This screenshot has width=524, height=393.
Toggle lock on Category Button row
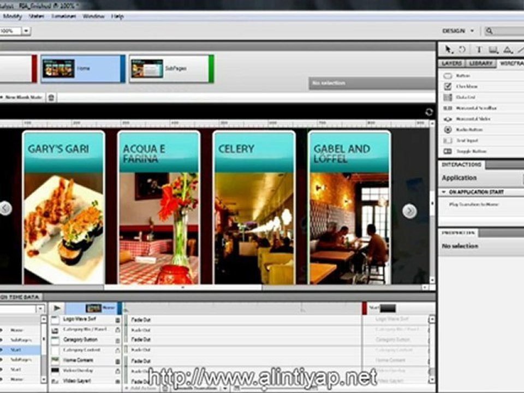[x=118, y=341]
